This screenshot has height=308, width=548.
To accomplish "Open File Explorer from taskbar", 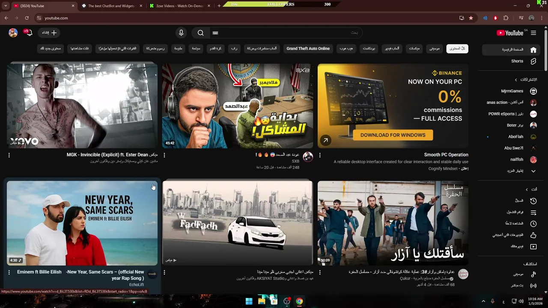I will [x=261, y=301].
